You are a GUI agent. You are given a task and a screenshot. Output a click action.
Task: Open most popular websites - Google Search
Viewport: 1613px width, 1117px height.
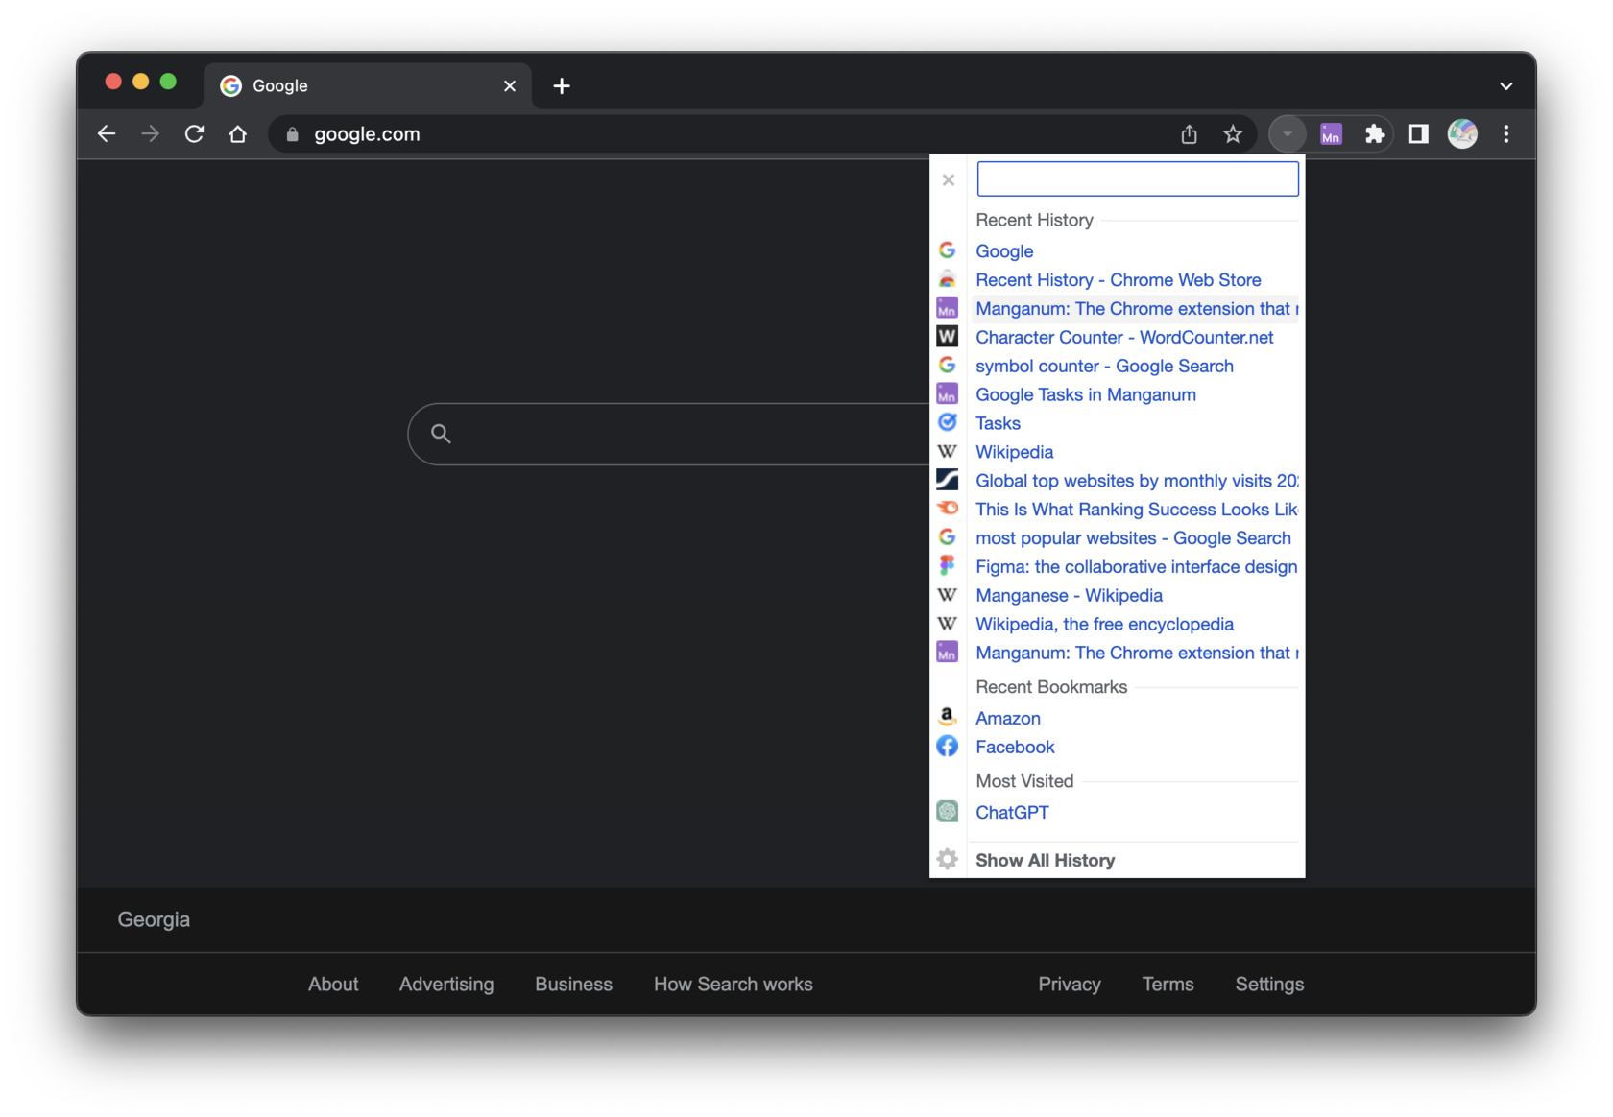pos(1133,538)
